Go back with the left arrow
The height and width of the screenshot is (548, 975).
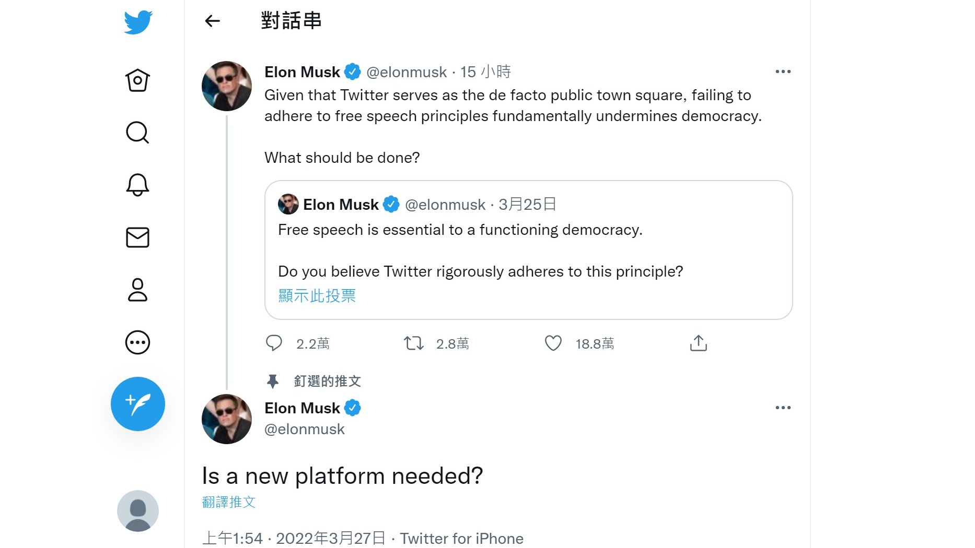pos(212,21)
